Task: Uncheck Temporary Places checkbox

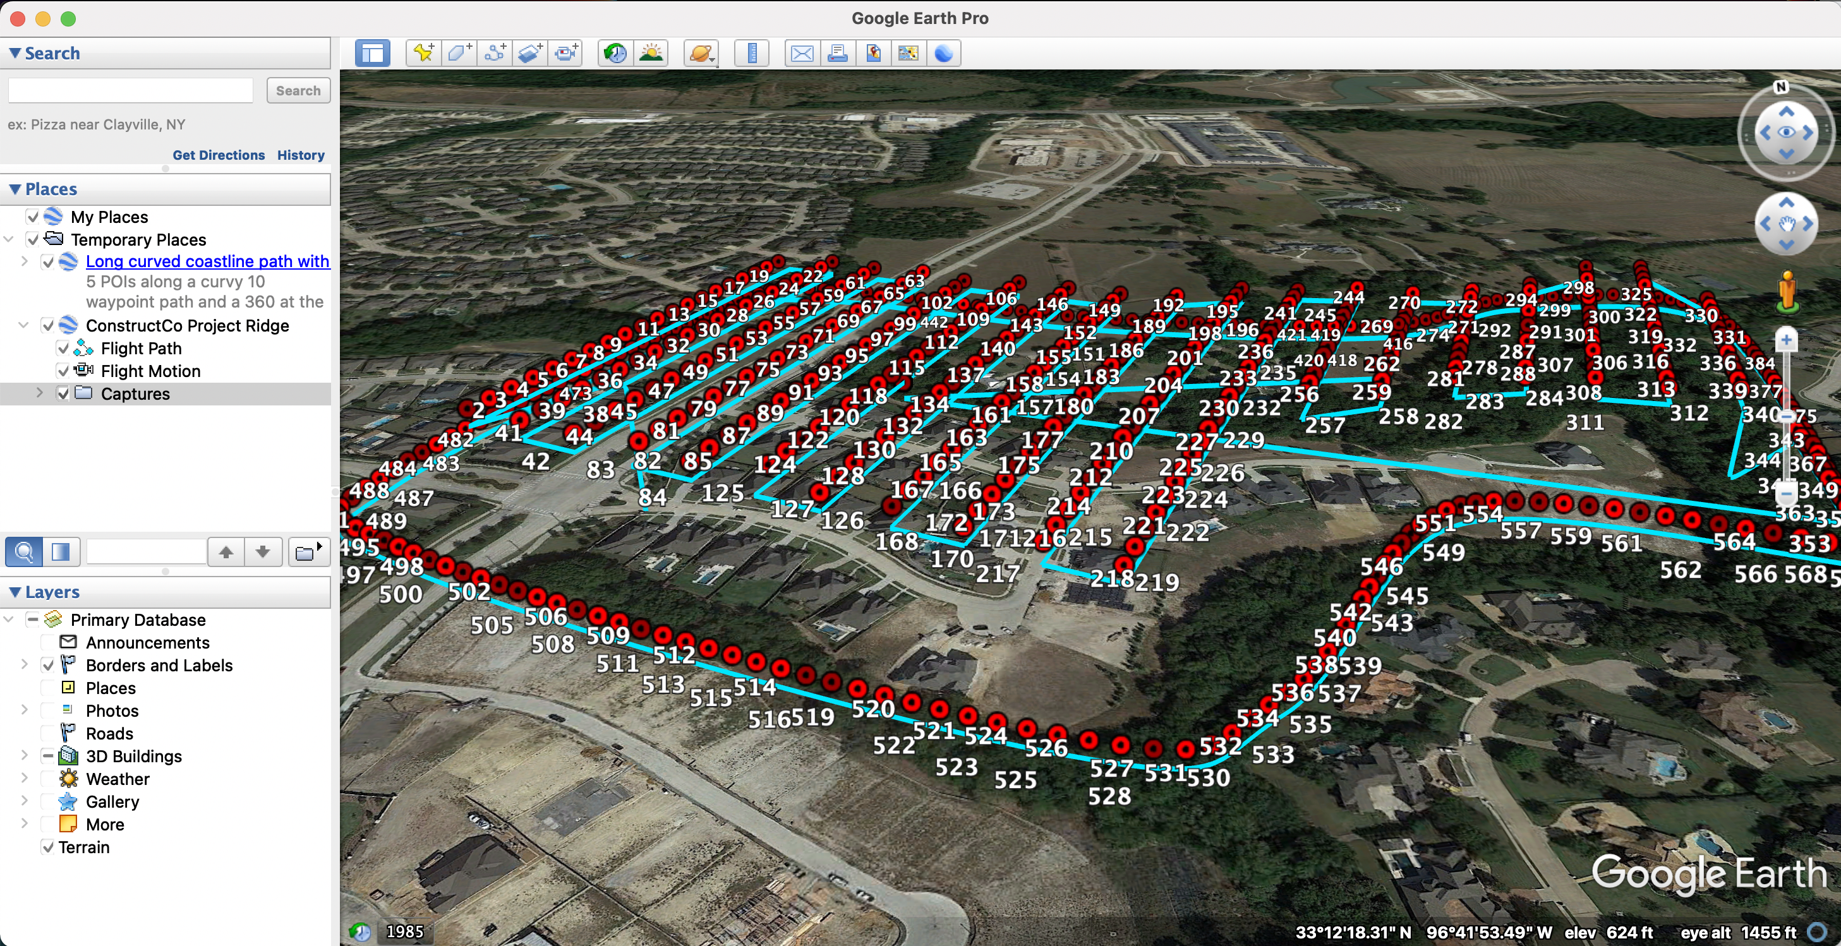Action: click(33, 239)
